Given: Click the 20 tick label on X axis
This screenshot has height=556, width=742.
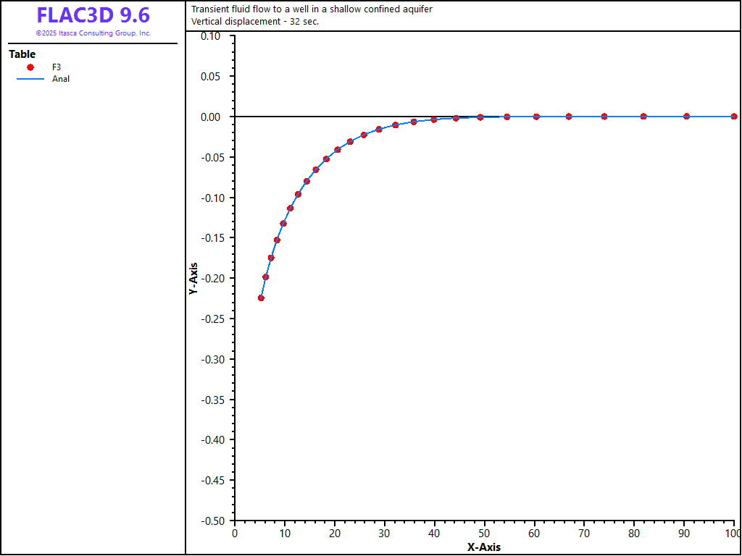Looking at the screenshot, I should pyautogui.click(x=334, y=534).
